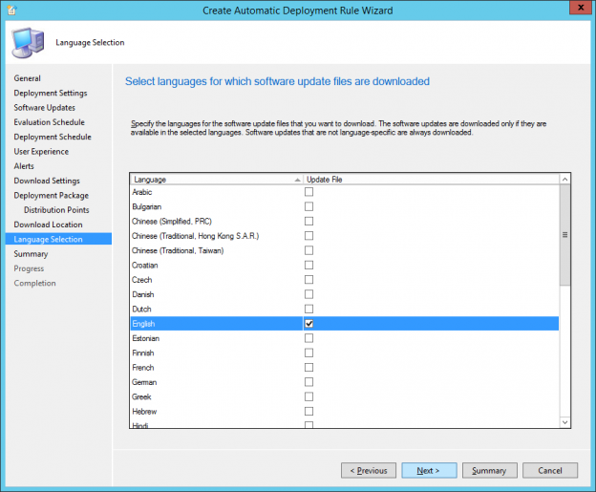Screen dimensions: 596x492
Task: Tick the French language checkbox
Action: click(x=309, y=368)
